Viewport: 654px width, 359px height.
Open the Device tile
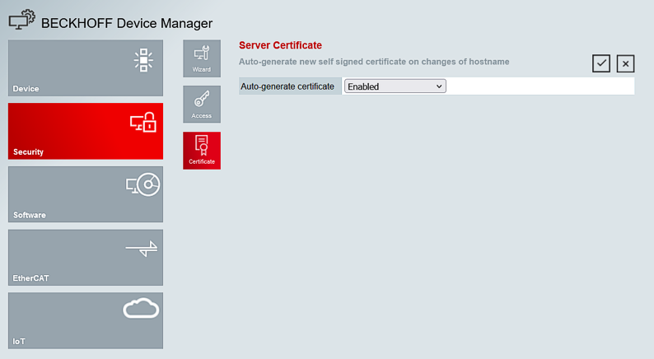pos(86,68)
